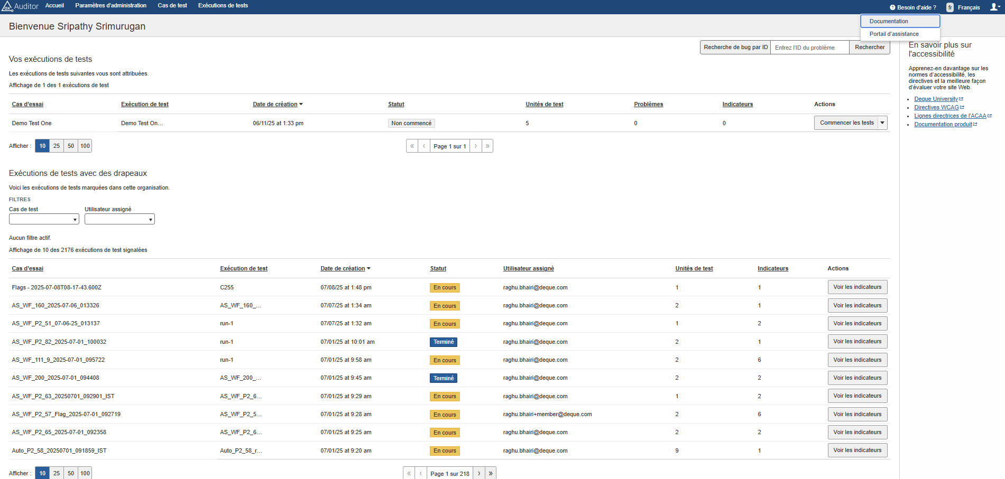View indicators for Flags - 2025-07-08 run
Image resolution: width=1005 pixels, height=479 pixels.
pos(857,287)
